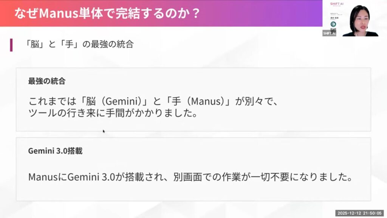
Task: Click the time "21:50:05" in the timestamp
Action: point(373,213)
